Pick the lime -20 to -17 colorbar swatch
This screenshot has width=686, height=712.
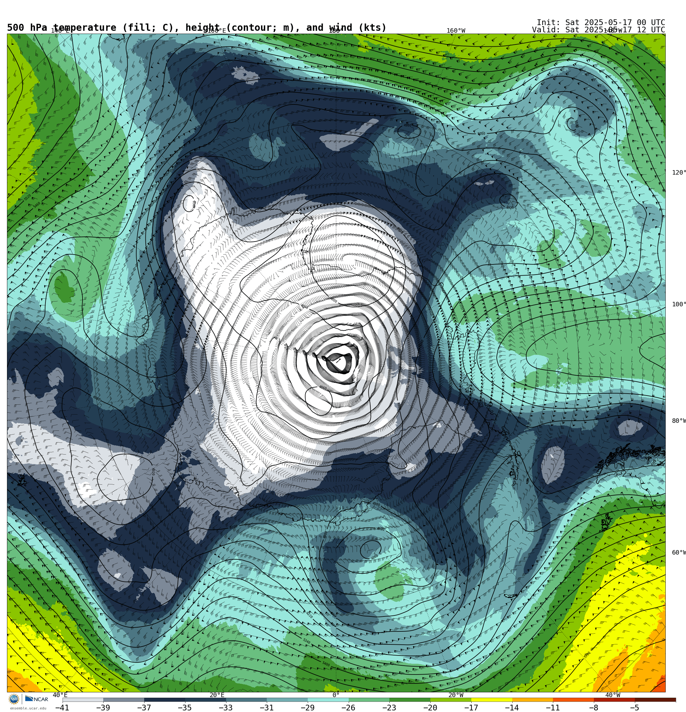point(451,700)
